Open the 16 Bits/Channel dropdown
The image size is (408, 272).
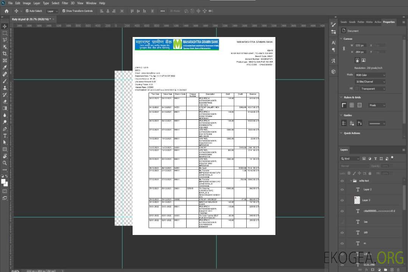point(370,82)
